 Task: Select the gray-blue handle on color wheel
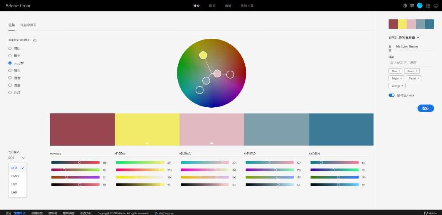click(x=206, y=81)
